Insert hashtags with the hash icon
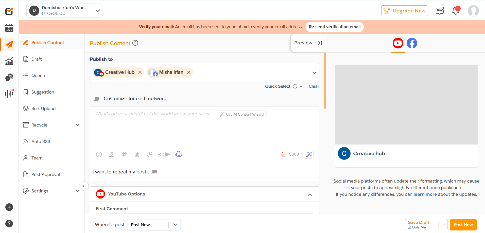This screenshot has width=485, height=233. (x=124, y=154)
